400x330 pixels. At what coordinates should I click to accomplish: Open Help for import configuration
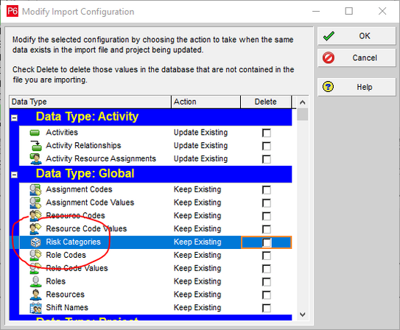357,87
